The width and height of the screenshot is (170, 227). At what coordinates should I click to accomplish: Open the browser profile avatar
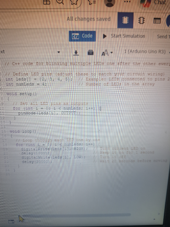coord(110,3)
